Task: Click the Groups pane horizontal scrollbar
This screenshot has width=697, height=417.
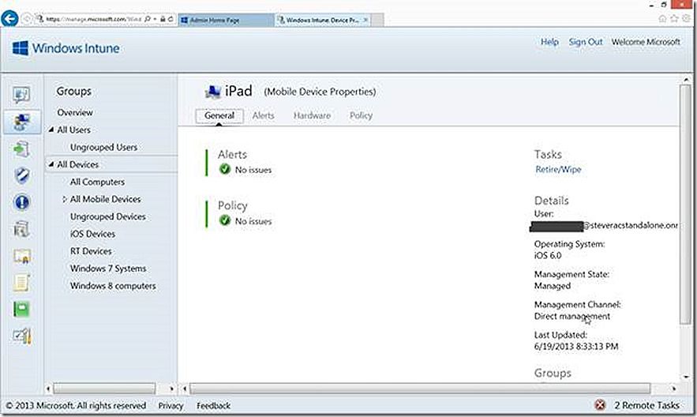Action: (x=104, y=389)
